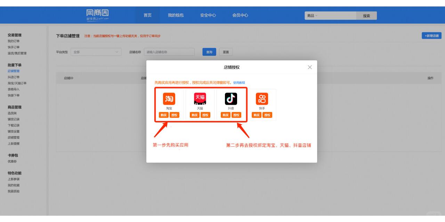Image resolution: width=445 pixels, height=222 pixels.
Task: Click the 商品管理 sidebar heading
Action: coord(15,107)
